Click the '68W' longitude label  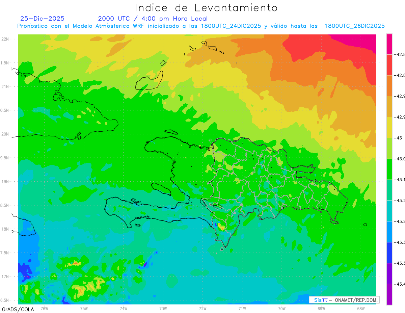coord(360,308)
